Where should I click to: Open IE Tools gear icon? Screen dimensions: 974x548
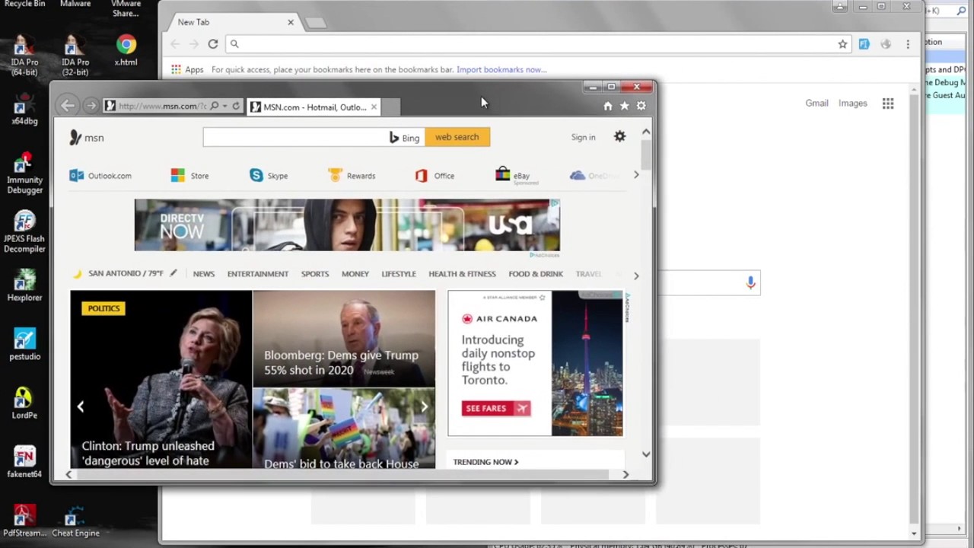click(641, 107)
